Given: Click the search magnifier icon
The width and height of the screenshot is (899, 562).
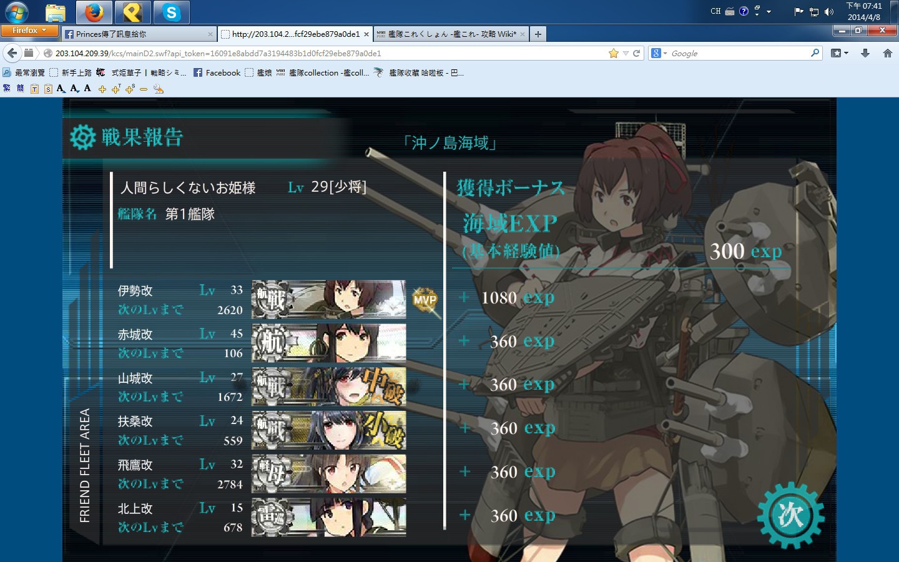Looking at the screenshot, I should point(815,53).
